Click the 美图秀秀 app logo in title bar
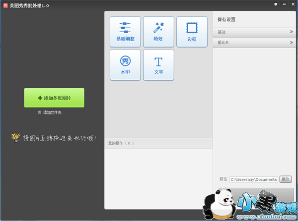298x221 pixels. click(5, 5)
